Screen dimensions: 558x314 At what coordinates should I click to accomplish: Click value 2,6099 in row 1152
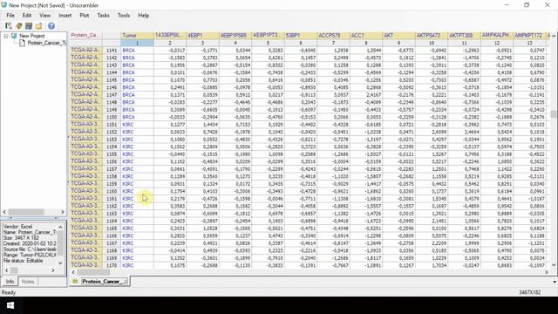tap(432, 132)
